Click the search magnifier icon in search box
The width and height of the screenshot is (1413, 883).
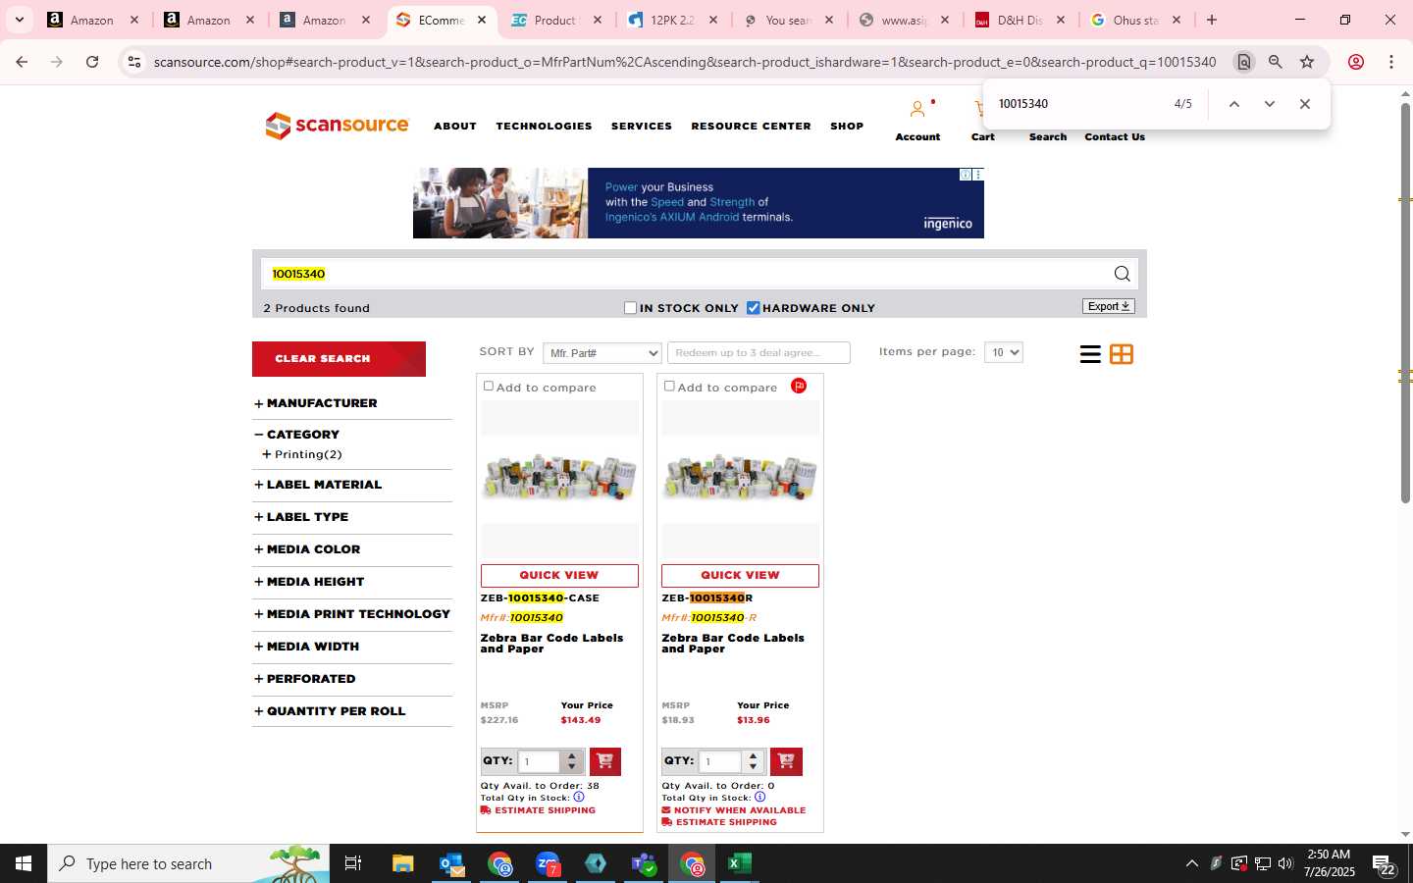(1122, 274)
